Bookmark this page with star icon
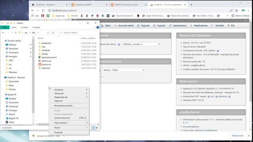253x142 pixels. click(x=236, y=11)
